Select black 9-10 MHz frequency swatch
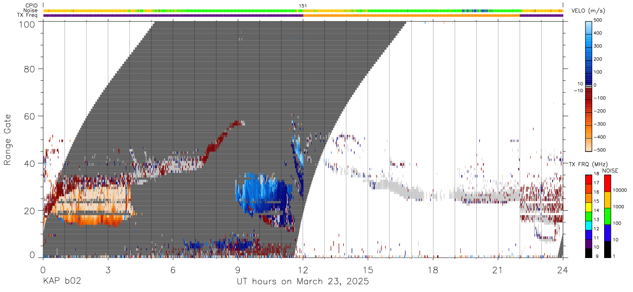 tap(588, 252)
